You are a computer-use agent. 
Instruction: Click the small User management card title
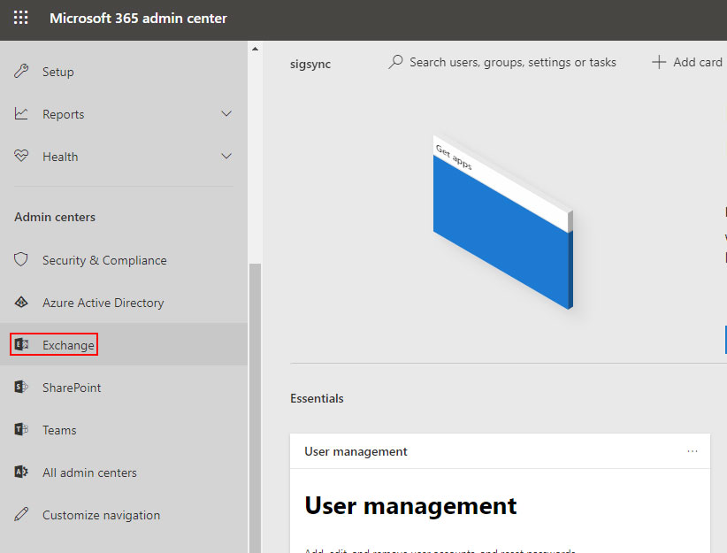(356, 451)
